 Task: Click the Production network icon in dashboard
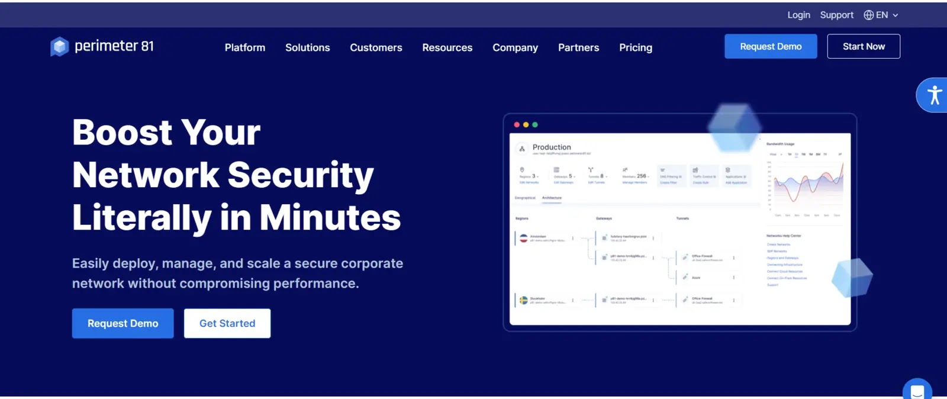pyautogui.click(x=522, y=149)
